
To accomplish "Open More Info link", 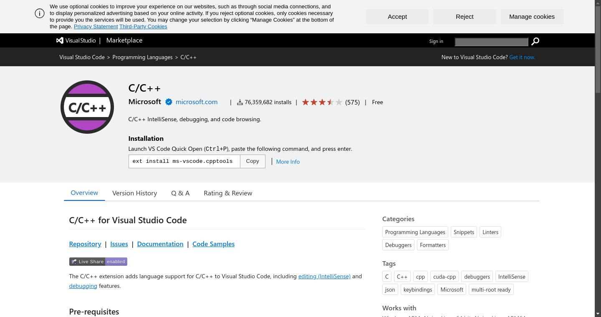I will [x=288, y=162].
